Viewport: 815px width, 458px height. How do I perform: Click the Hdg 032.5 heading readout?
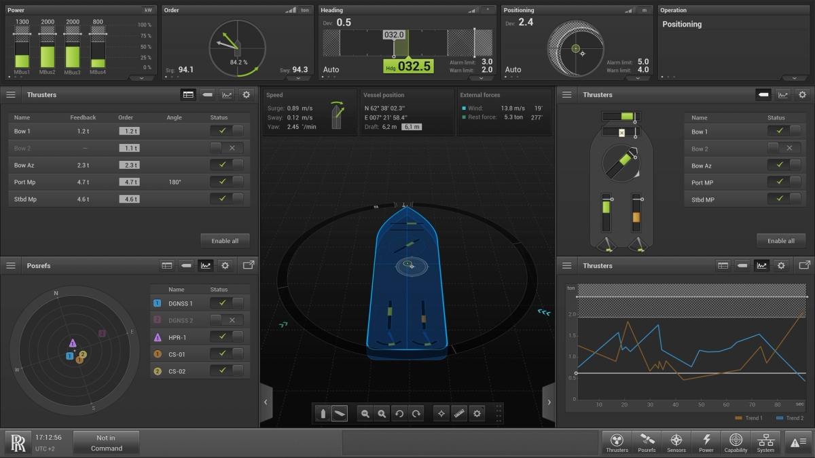point(407,66)
